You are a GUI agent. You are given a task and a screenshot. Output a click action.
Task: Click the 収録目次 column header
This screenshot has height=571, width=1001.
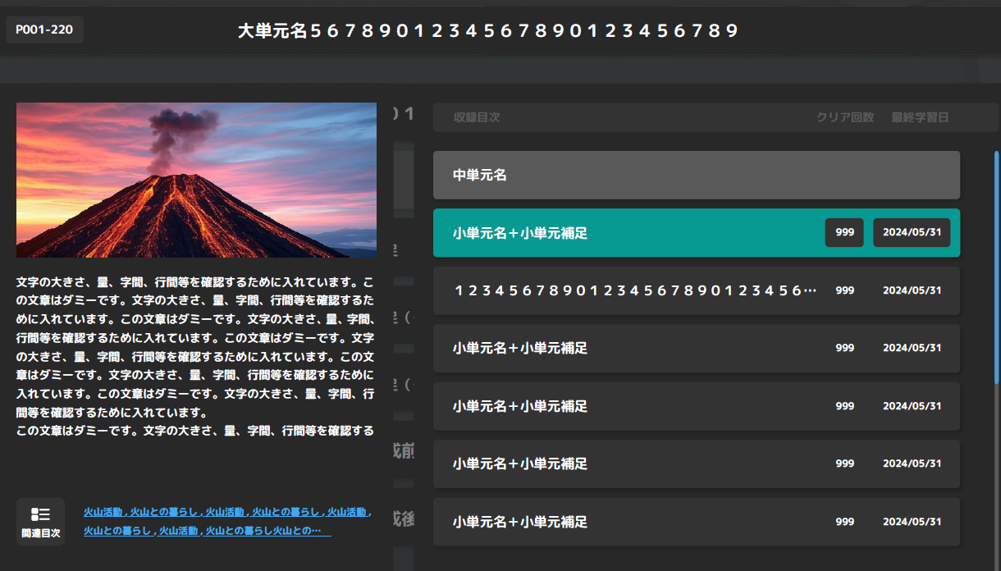[477, 117]
